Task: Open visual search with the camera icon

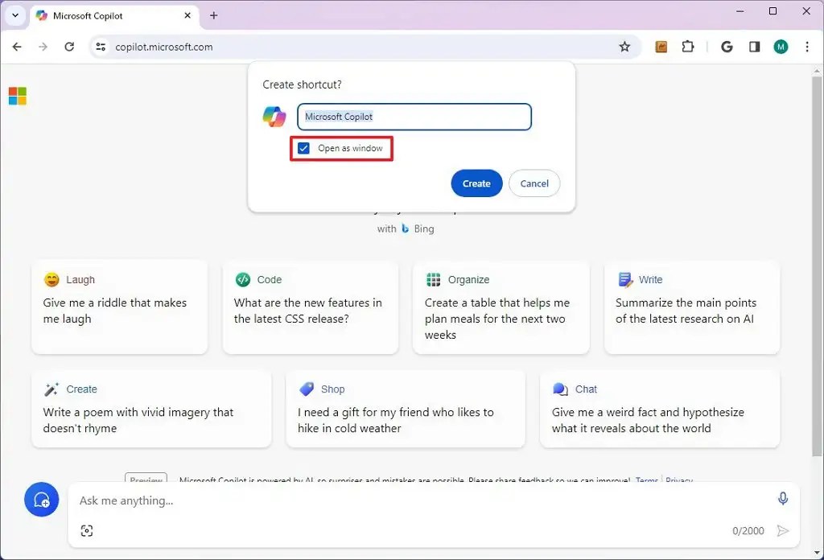Action: pos(88,530)
